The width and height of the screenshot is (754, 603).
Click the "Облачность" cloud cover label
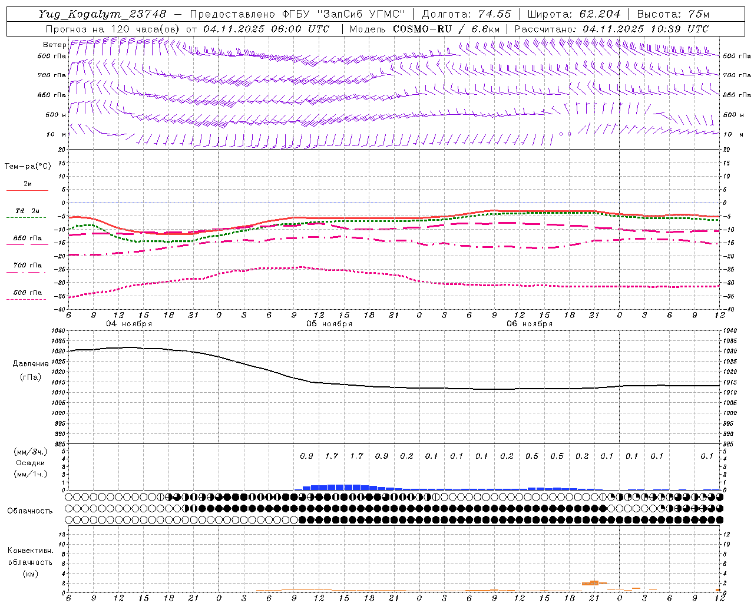tap(30, 511)
